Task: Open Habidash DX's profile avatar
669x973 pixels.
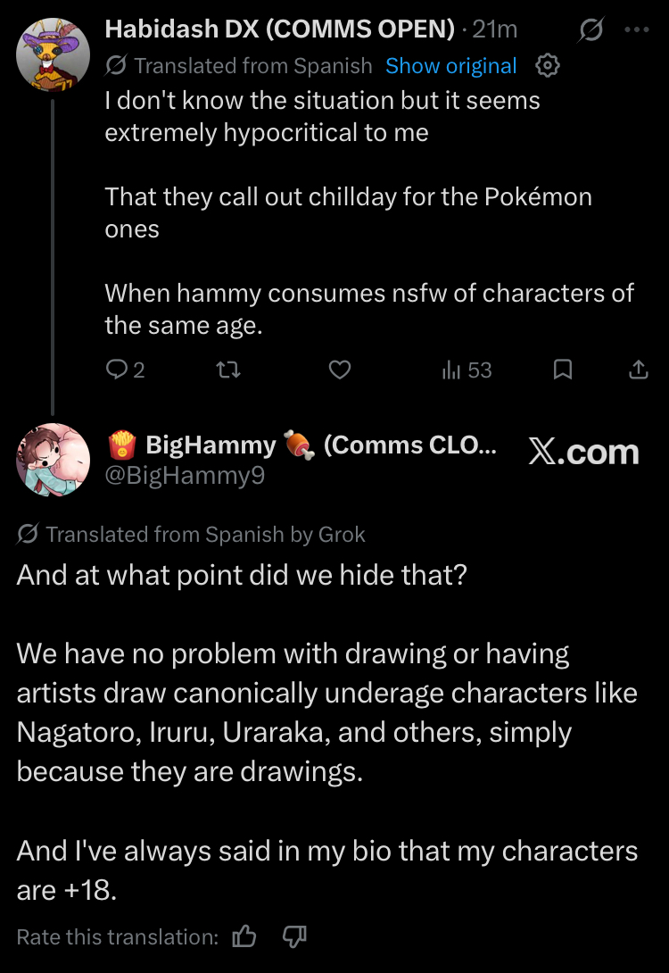Action: pos(53,54)
